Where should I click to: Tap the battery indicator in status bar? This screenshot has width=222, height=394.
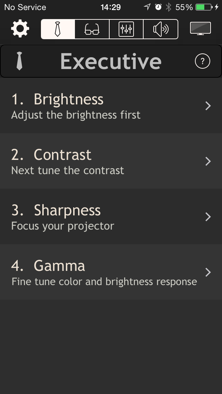tap(204, 7)
